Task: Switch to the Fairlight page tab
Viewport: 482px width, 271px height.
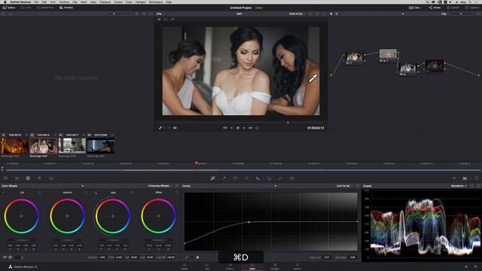Action: (275, 266)
